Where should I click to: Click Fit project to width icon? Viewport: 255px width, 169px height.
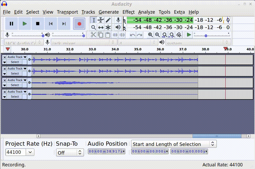click(172, 35)
